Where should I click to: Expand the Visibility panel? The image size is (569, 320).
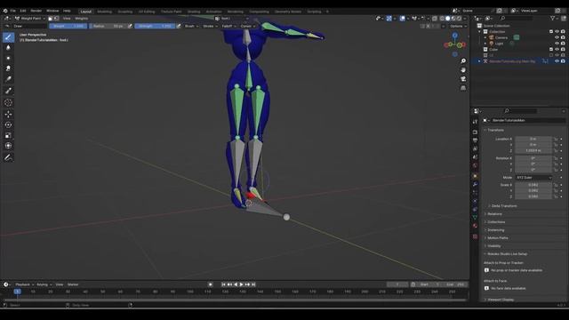[494, 246]
